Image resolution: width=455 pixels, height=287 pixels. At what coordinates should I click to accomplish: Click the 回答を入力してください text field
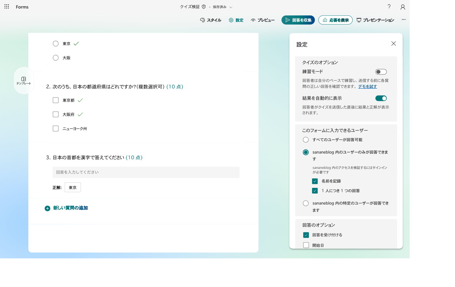pos(146,172)
